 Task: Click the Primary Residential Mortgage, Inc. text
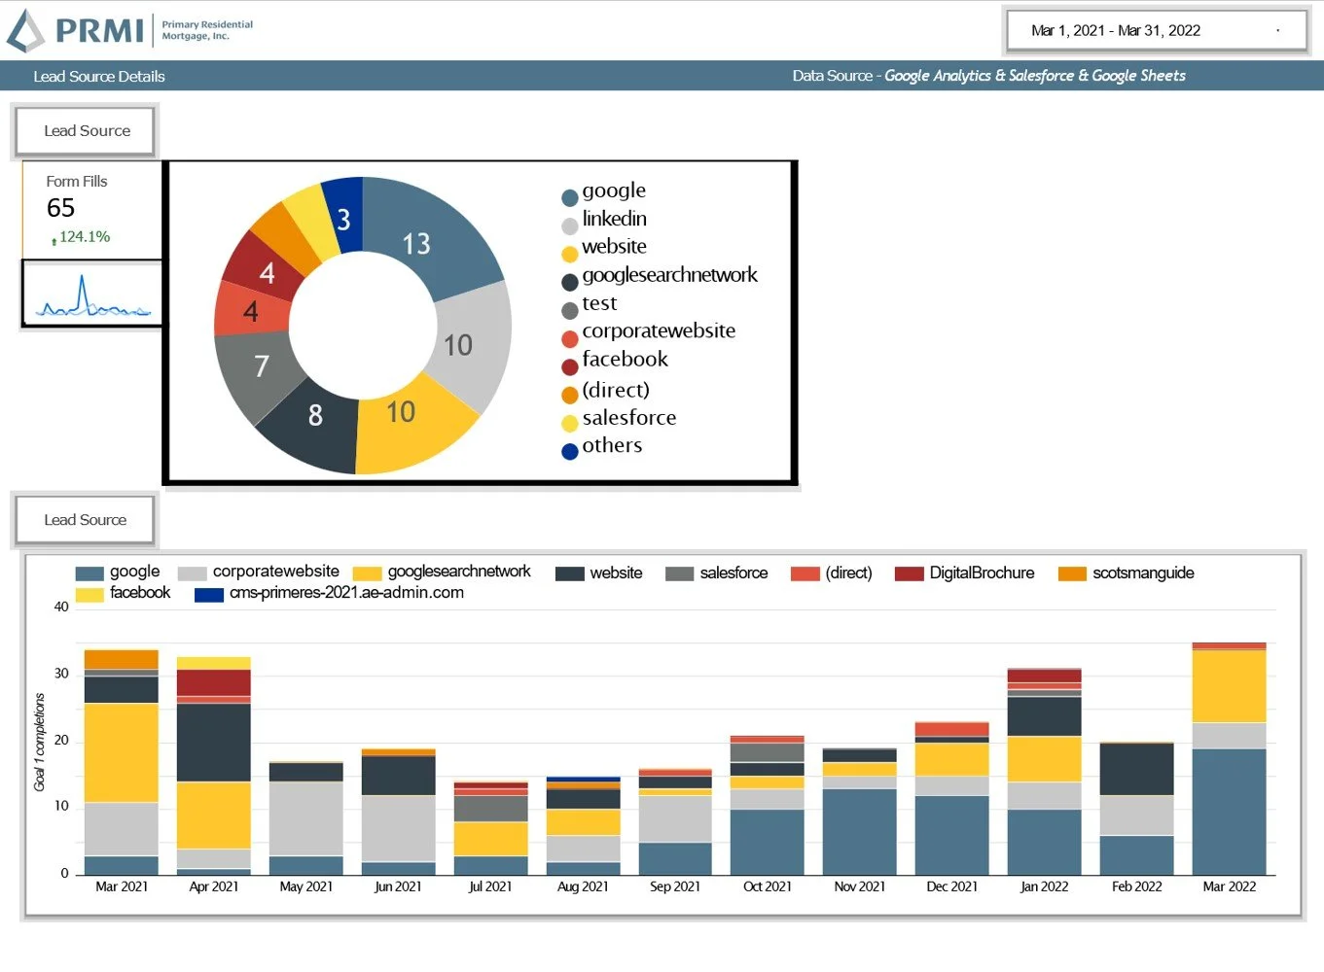pos(207,30)
